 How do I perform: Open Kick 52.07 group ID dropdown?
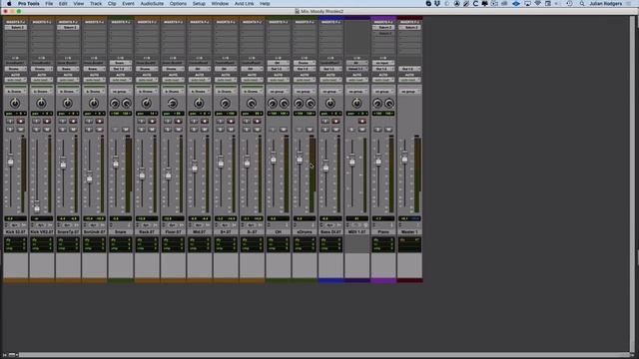click(16, 91)
